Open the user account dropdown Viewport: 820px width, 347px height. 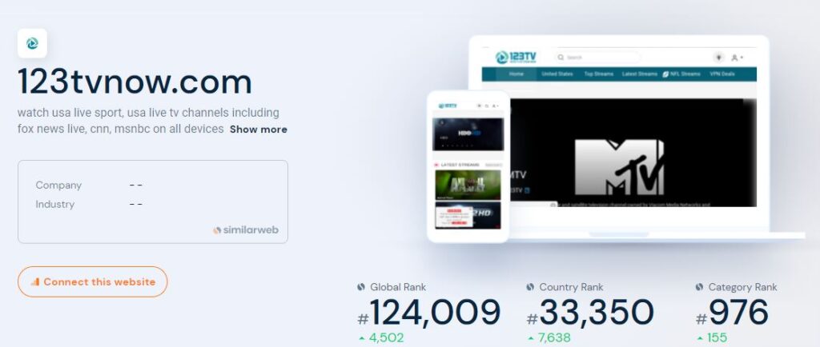click(739, 58)
